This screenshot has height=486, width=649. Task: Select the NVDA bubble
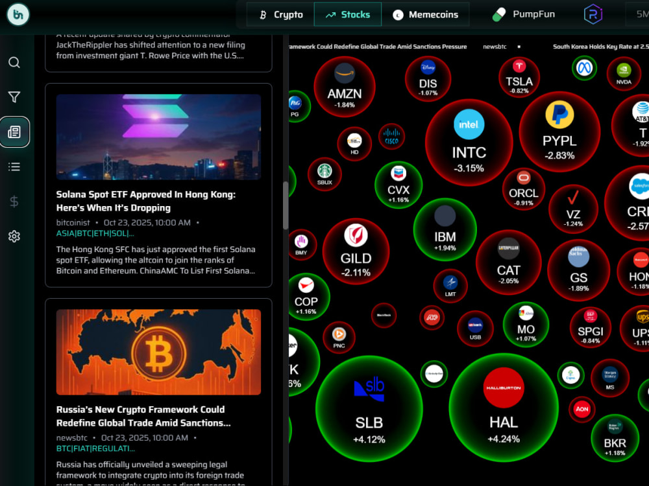(624, 74)
